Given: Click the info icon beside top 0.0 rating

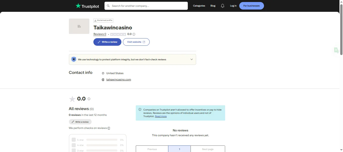Looking at the screenshot, I should coord(134,34).
